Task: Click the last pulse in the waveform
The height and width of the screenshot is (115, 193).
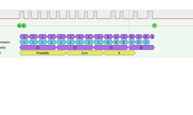Action: coord(149,15)
